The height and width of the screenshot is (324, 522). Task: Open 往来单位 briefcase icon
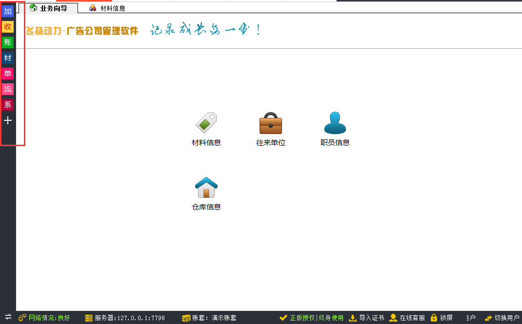[x=271, y=123]
